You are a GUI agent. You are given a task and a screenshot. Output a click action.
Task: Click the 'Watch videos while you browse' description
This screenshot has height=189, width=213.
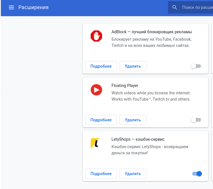[x=151, y=96]
